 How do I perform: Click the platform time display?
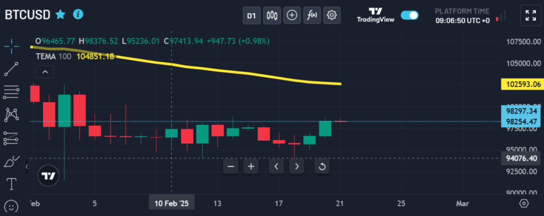463,16
